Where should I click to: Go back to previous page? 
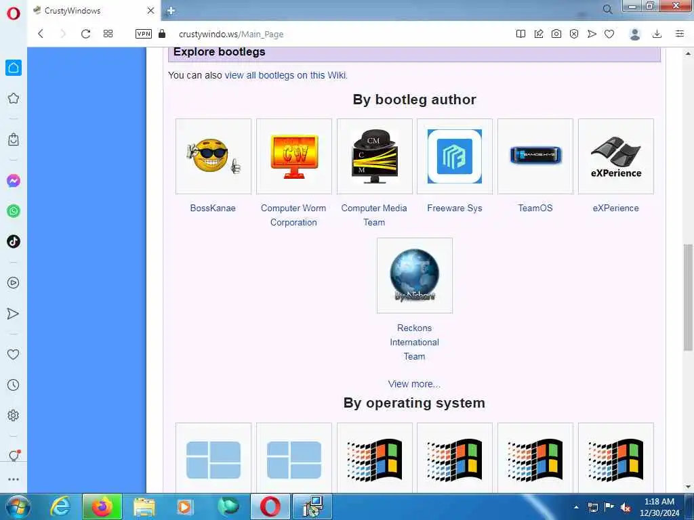(x=41, y=34)
